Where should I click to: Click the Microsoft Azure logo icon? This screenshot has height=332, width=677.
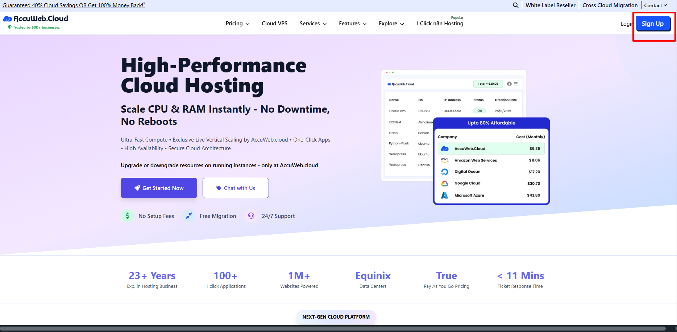(445, 196)
